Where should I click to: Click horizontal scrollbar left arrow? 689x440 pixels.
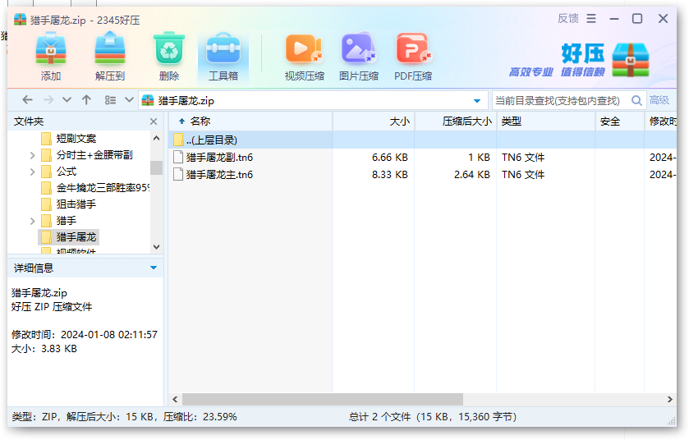click(x=175, y=399)
